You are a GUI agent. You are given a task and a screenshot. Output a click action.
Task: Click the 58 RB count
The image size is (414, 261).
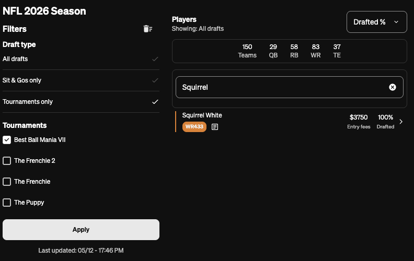click(x=294, y=51)
